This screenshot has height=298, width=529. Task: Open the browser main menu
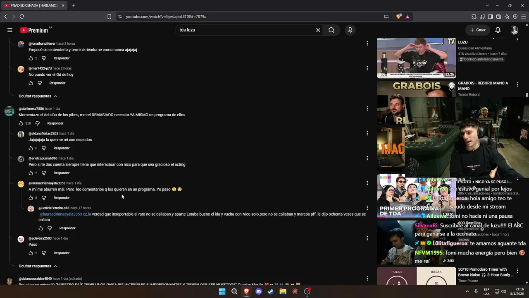[x=523, y=17]
